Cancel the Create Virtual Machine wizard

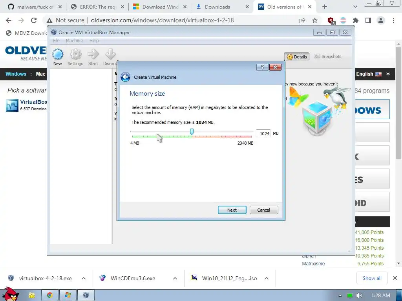(x=264, y=210)
